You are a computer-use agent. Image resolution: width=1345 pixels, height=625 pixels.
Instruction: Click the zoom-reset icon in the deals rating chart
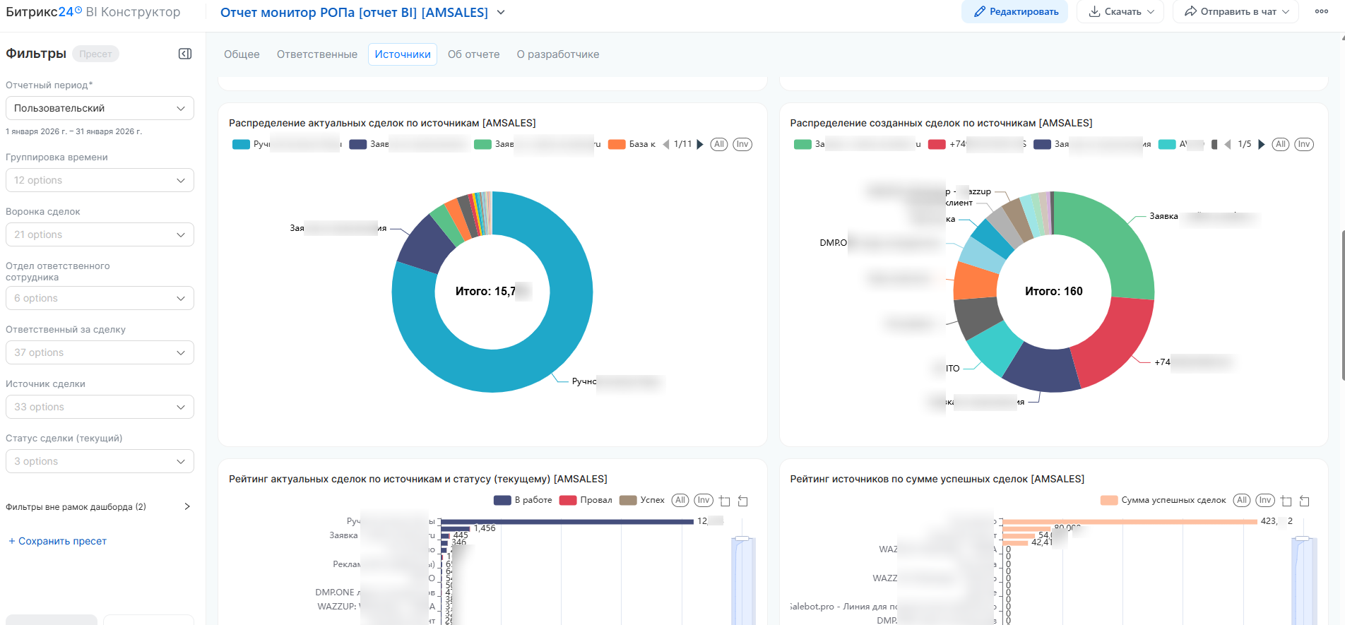click(742, 501)
